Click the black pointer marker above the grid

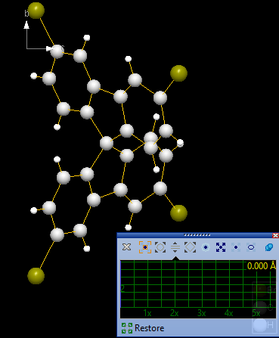175,259
